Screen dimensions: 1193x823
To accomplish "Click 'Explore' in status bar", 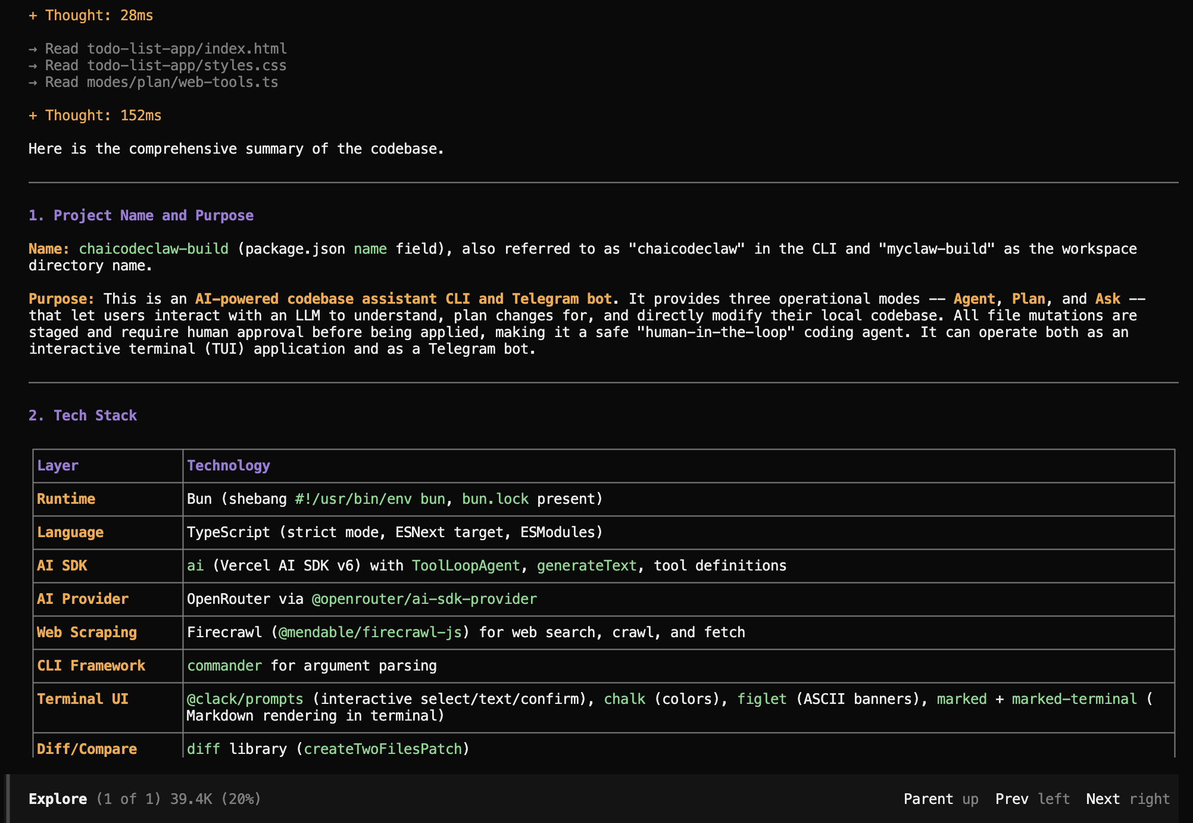I will 58,799.
